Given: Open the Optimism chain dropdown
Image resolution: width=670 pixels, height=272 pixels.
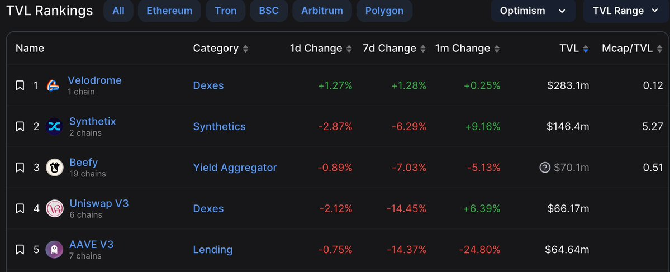Looking at the screenshot, I should click(x=533, y=11).
